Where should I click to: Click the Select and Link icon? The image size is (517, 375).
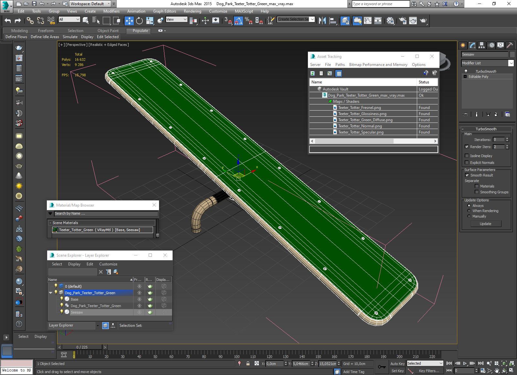pyautogui.click(x=30, y=21)
